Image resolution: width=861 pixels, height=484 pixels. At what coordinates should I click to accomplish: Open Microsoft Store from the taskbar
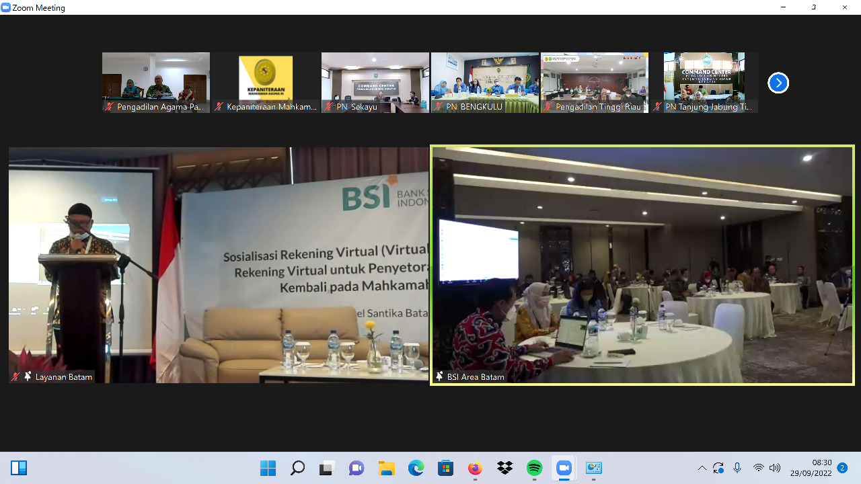click(x=445, y=468)
